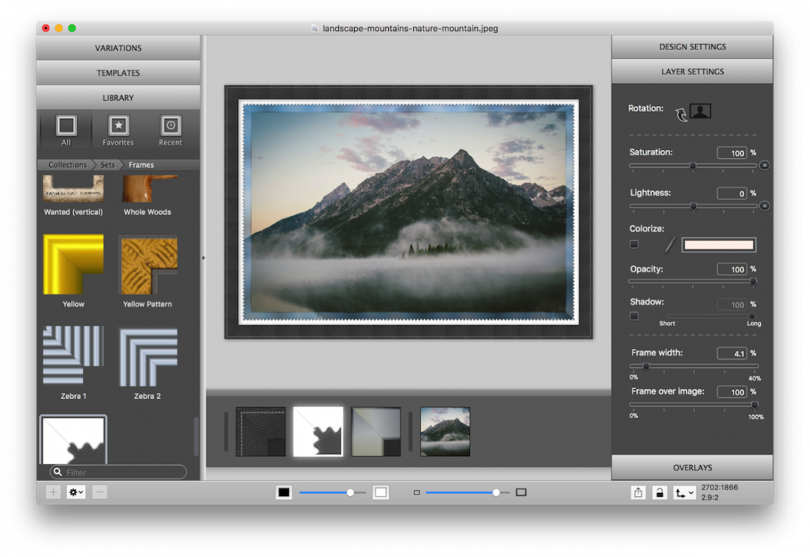810x557 pixels.
Task: Enable the Colorize checkbox
Action: click(x=633, y=244)
